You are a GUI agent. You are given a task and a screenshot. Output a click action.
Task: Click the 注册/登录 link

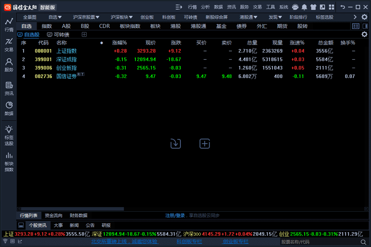pos(175,215)
